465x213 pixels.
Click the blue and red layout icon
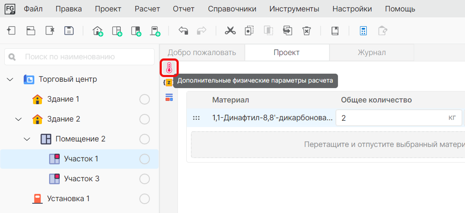(x=169, y=97)
